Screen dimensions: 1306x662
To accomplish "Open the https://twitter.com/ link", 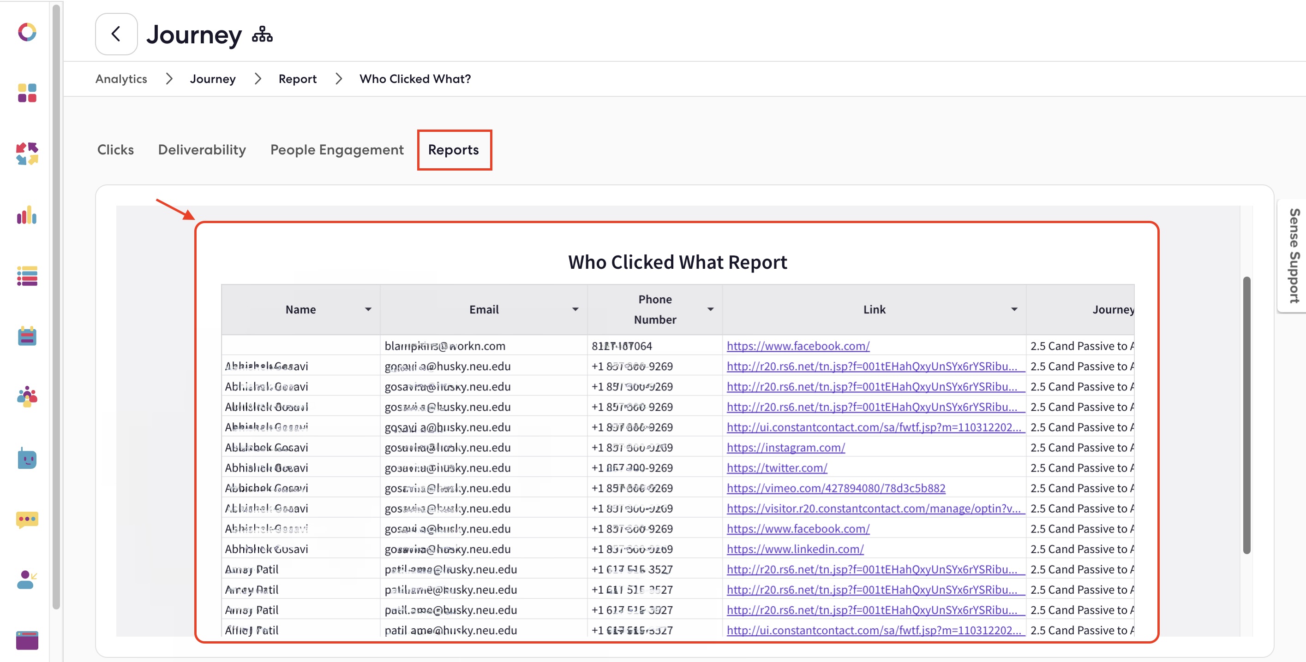I will coord(777,468).
